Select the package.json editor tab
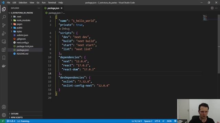Screen dimensions: 220x123 tap(53, 8)
